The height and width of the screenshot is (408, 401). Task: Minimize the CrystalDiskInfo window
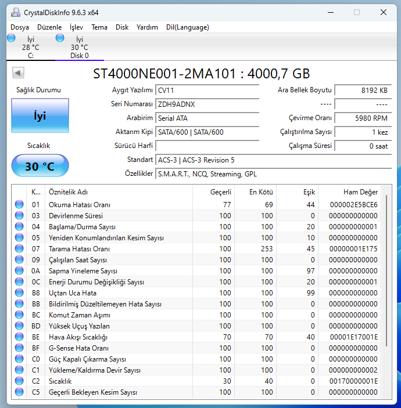[331, 12]
